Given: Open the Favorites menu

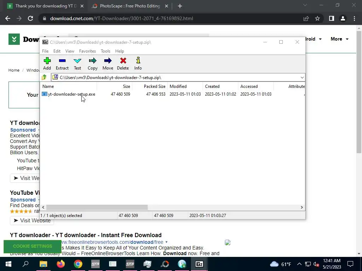Looking at the screenshot, I should pyautogui.click(x=88, y=51).
